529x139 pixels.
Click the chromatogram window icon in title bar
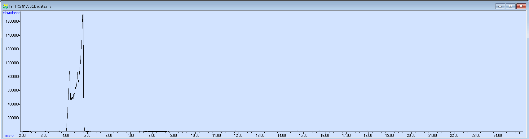tap(5, 6)
